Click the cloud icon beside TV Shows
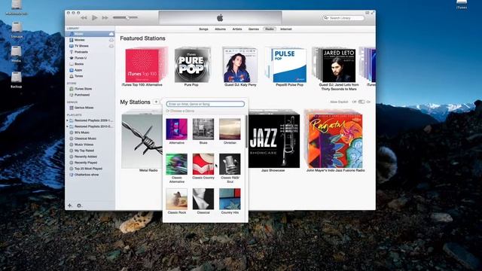 click(x=111, y=46)
